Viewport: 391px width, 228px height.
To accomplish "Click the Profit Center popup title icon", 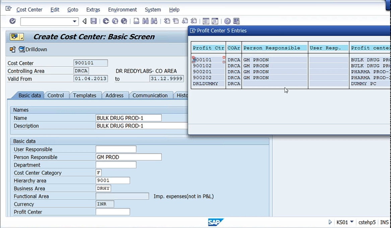I will coord(193,31).
